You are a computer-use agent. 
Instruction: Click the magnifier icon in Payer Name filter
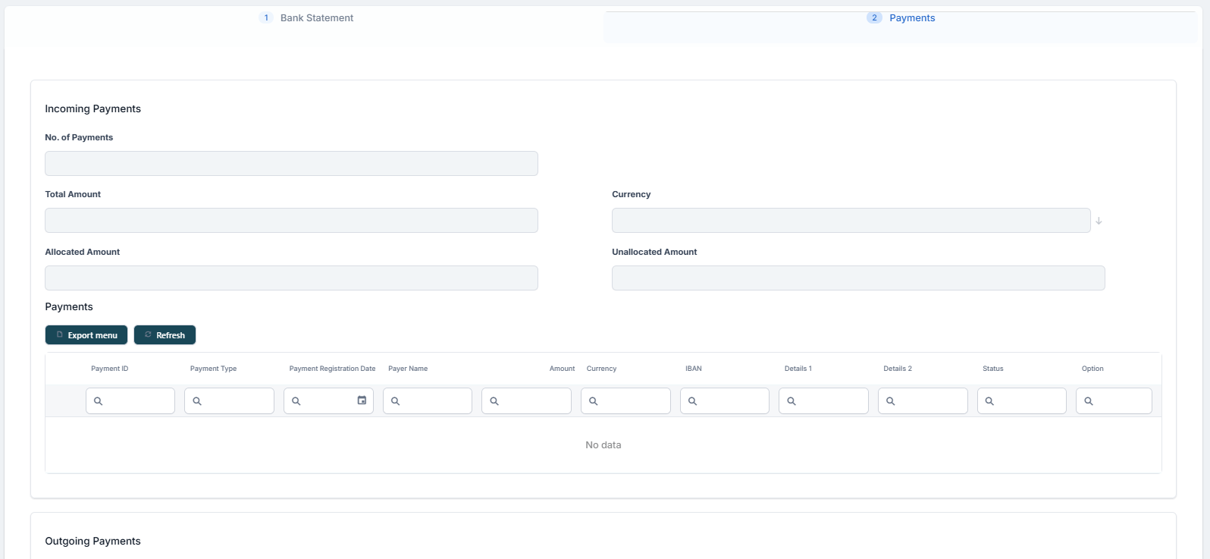[395, 401]
